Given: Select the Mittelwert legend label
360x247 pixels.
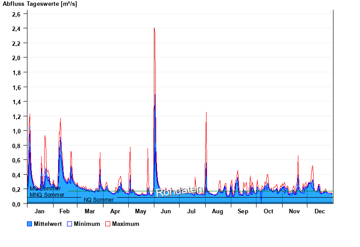Looking at the screenshot, I should pyautogui.click(x=48, y=224).
